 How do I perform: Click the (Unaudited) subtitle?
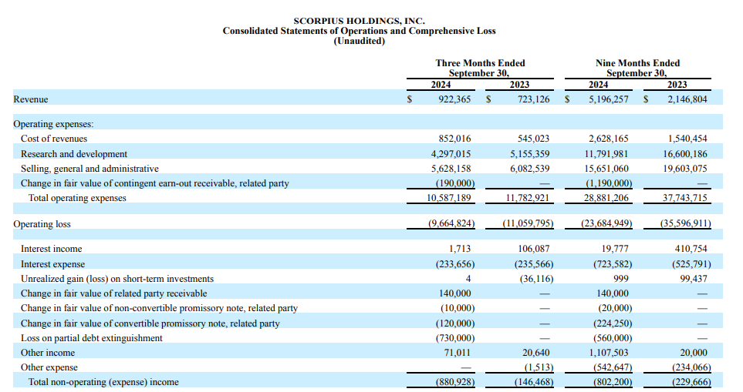pyautogui.click(x=360, y=41)
